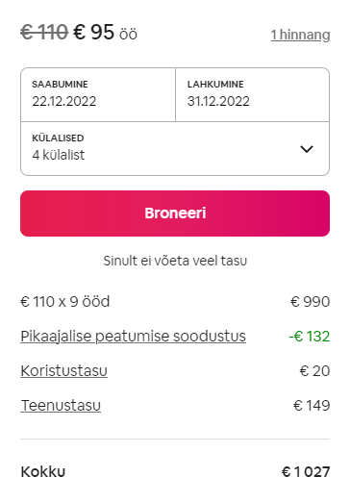Click the € 149 service fee amount
This screenshot has height=502, width=350.
312,406
